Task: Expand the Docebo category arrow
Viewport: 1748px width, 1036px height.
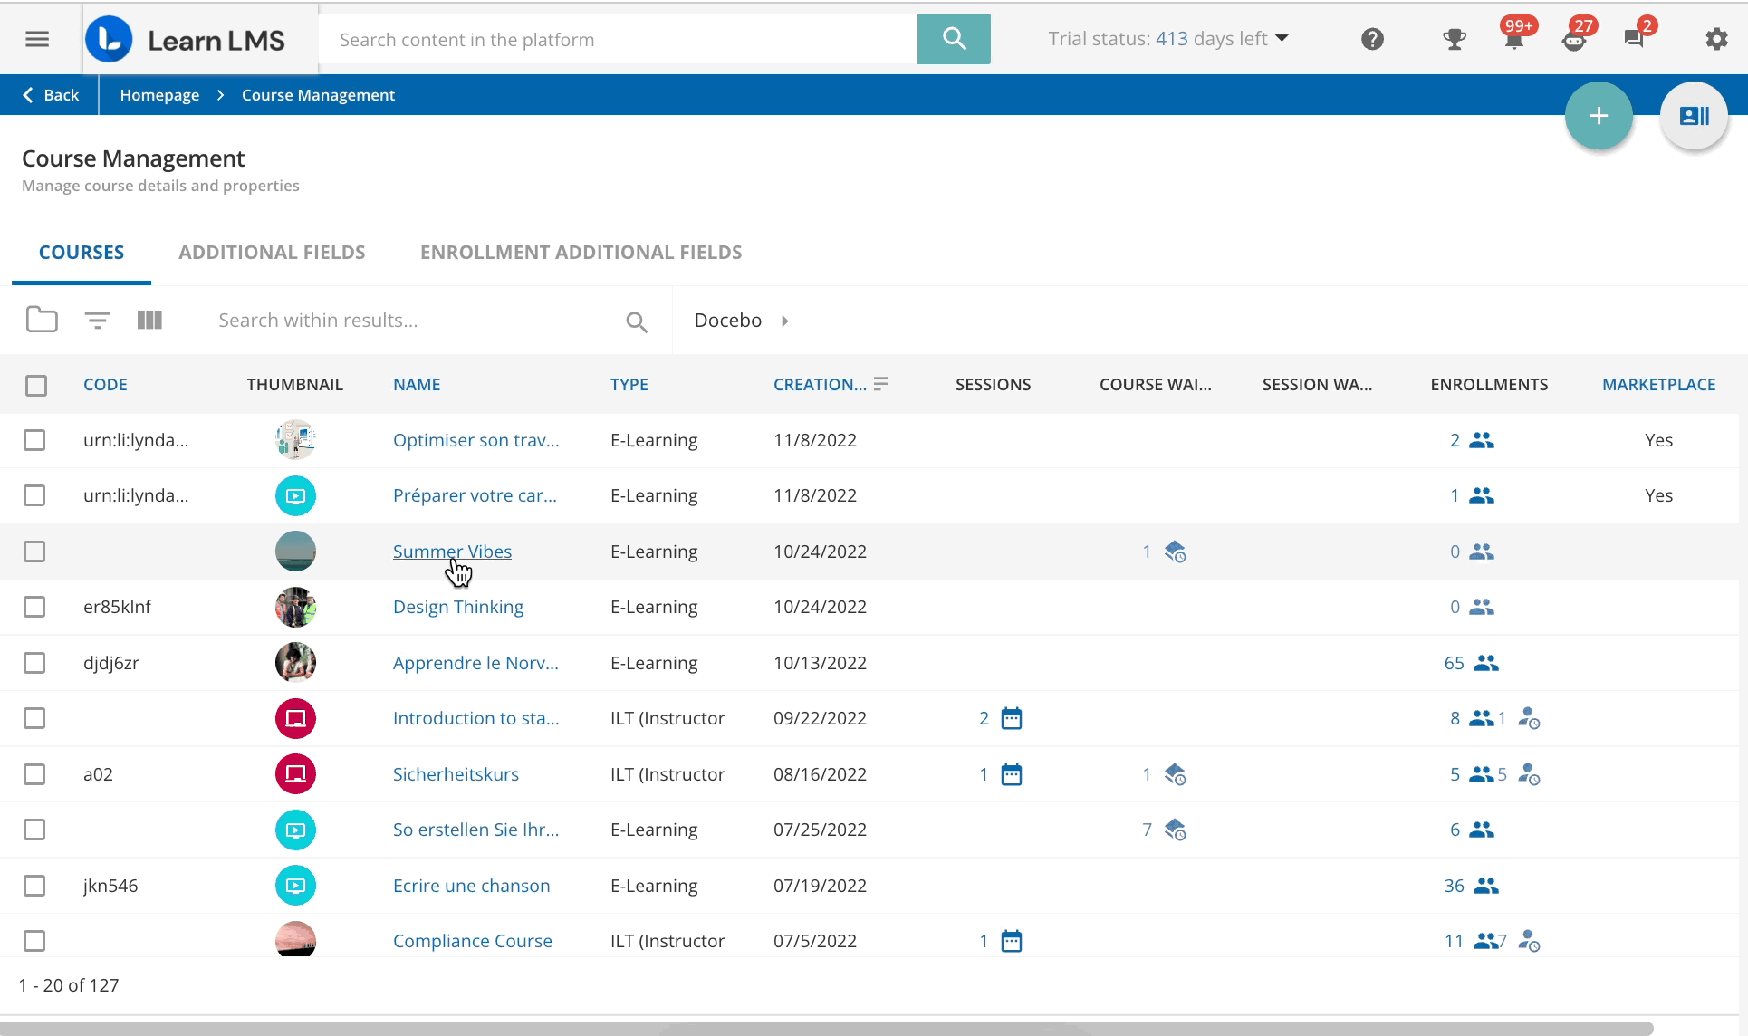Action: pyautogui.click(x=785, y=321)
